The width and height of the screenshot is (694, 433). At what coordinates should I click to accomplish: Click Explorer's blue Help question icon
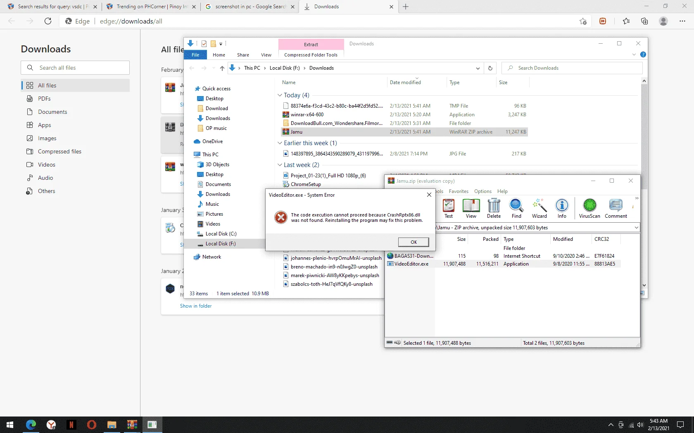pos(643,54)
